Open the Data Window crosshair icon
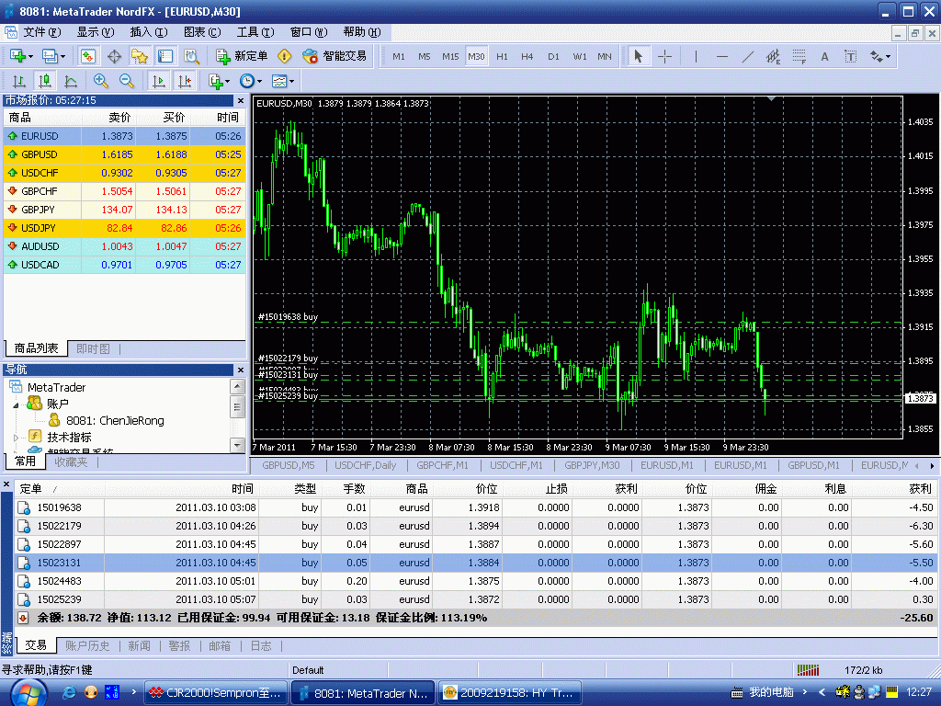This screenshot has width=941, height=706. click(115, 56)
